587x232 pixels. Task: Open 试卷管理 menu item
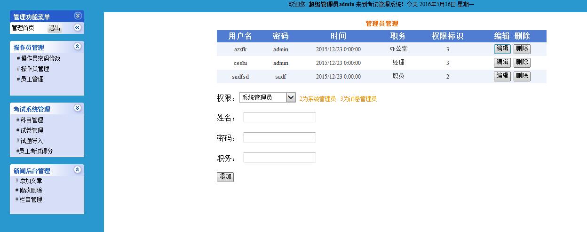(32, 130)
